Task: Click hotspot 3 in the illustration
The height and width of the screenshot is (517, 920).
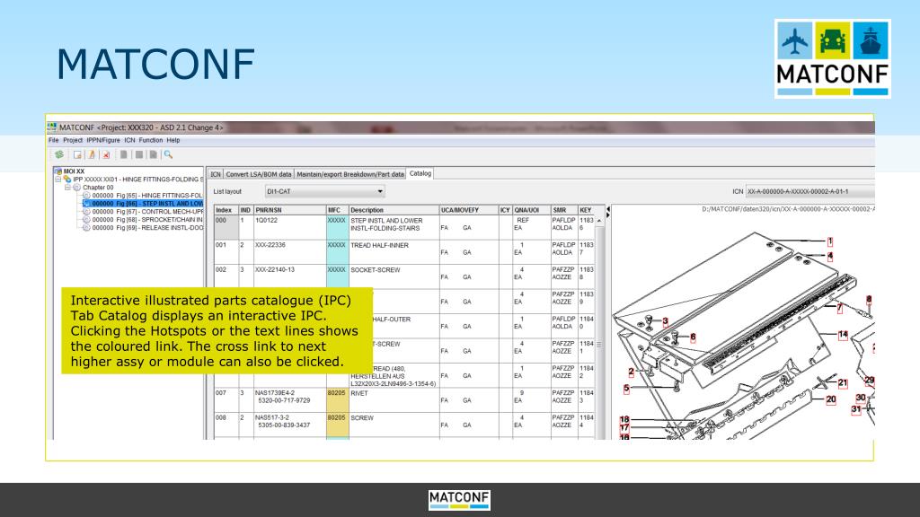Action: [666, 321]
